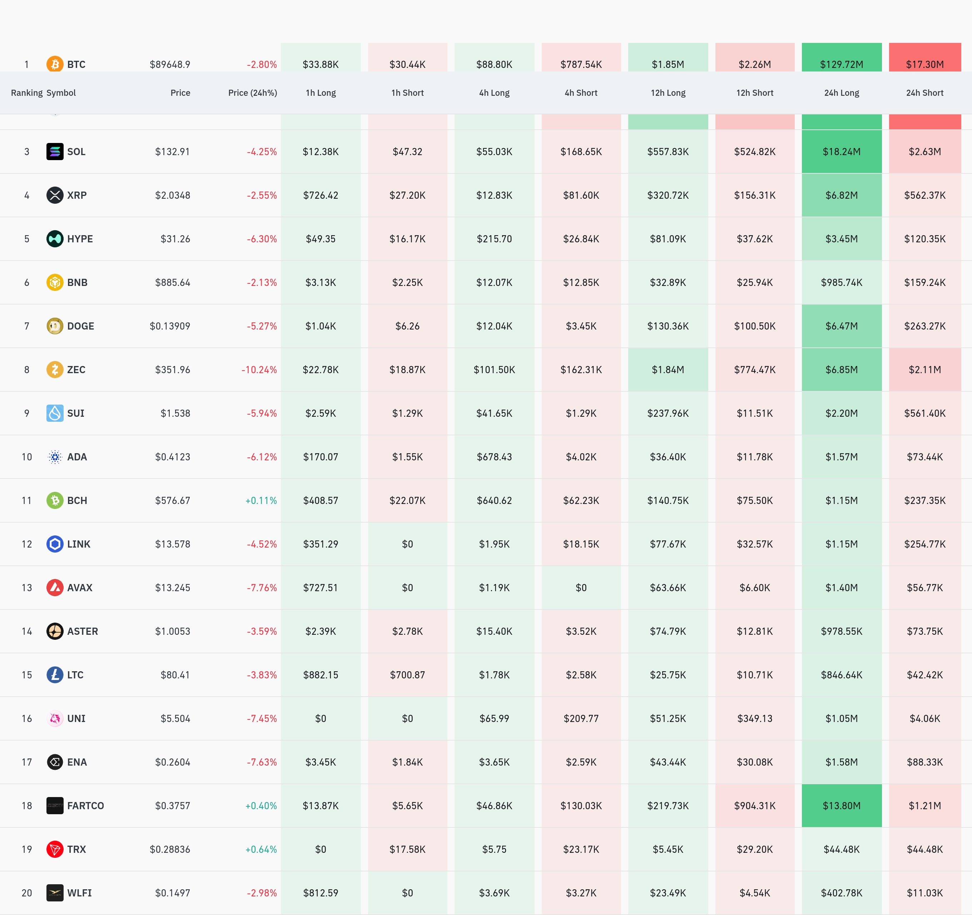The image size is (972, 915).
Task: Click the Avalanche AVAX icon
Action: (x=55, y=587)
